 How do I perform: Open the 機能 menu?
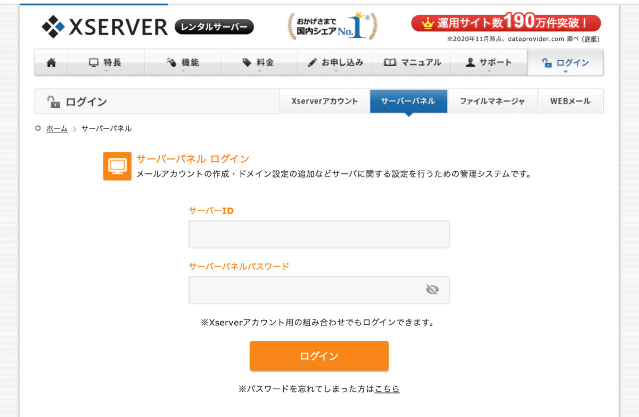[183, 63]
